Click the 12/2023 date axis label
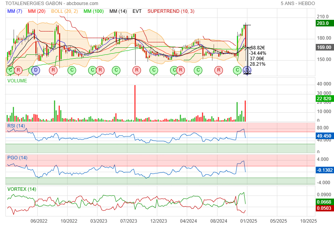Image resolution: width=334 pixels, height=225 pixels. coord(158,221)
